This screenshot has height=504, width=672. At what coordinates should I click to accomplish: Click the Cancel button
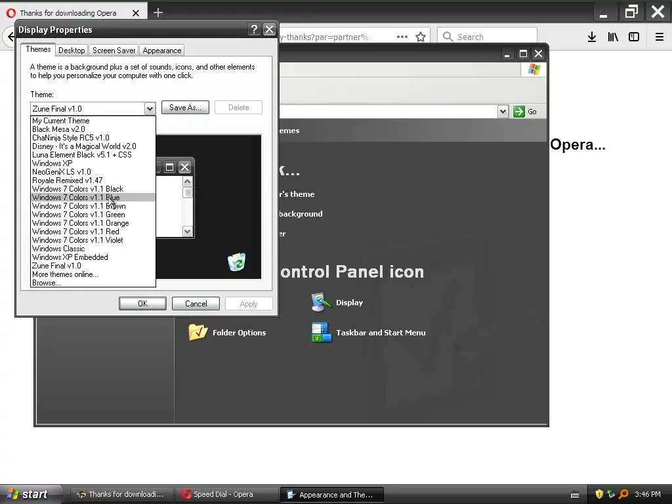[196, 303]
